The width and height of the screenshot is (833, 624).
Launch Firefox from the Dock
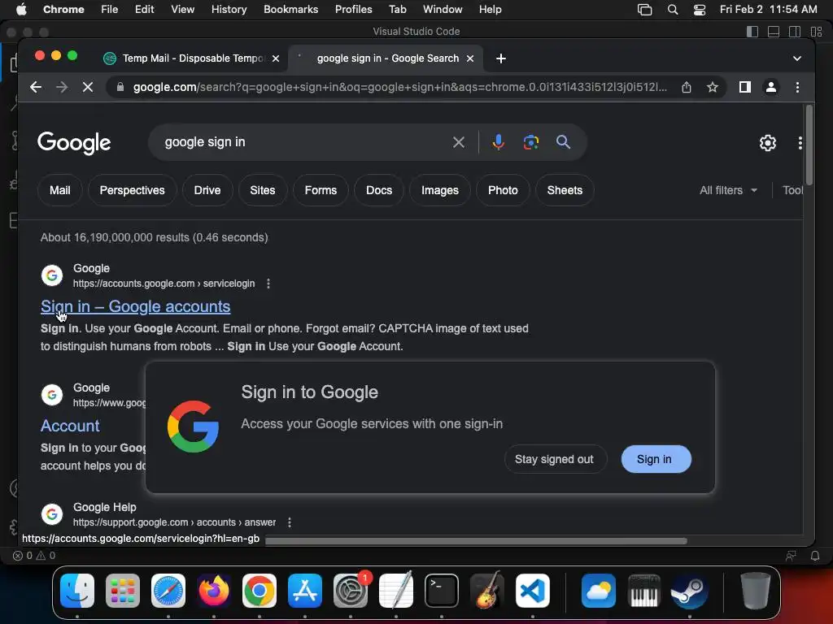[214, 591]
